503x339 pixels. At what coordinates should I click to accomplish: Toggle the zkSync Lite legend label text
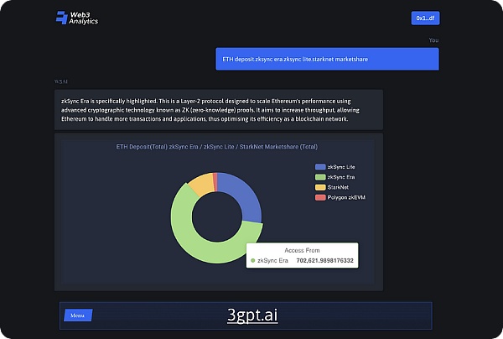[343, 167]
